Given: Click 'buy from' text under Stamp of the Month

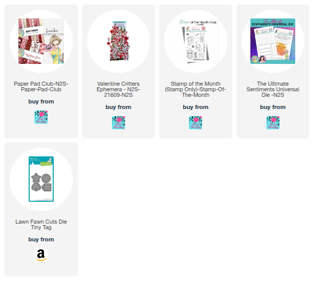Looking at the screenshot, I should [x=195, y=107].
